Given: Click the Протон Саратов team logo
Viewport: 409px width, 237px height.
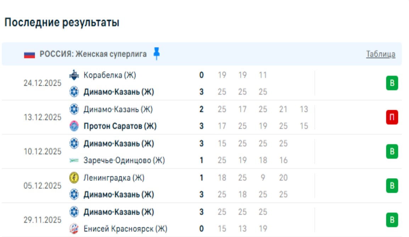Looking at the screenshot, I should pyautogui.click(x=74, y=126).
